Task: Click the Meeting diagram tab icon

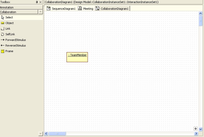Action: point(80,8)
